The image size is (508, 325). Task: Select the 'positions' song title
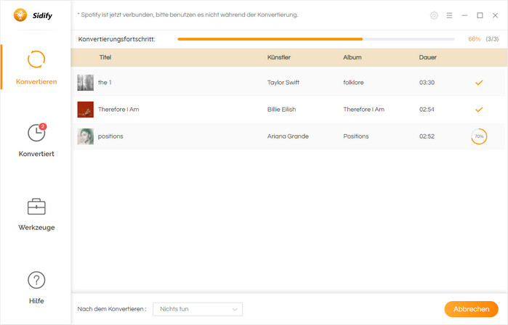coord(110,136)
